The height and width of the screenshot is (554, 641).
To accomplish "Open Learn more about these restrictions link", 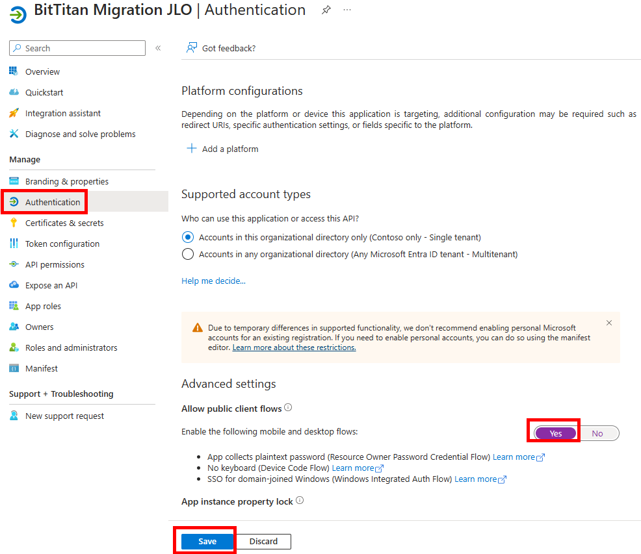I will tap(294, 347).
